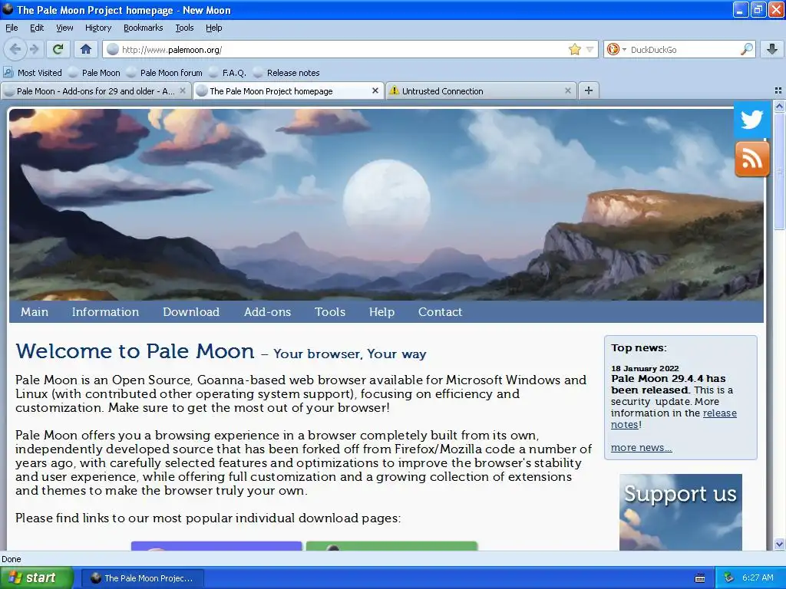Viewport: 786px width, 589px height.
Task: Open the Release notes bookmark
Action: pyautogui.click(x=287, y=73)
